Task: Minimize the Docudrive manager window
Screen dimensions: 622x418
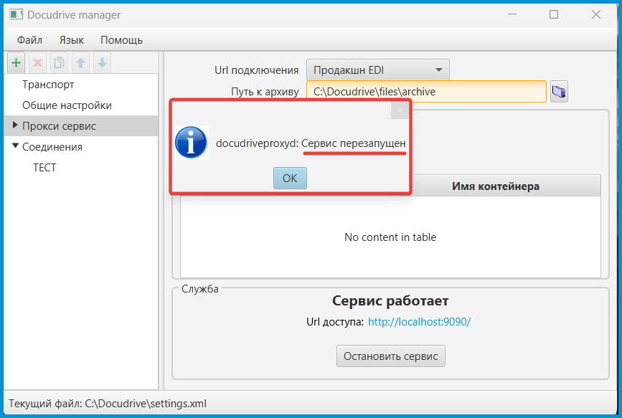Action: 512,14
